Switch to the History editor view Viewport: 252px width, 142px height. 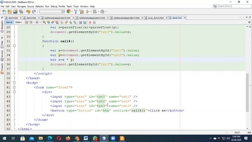[19, 22]
